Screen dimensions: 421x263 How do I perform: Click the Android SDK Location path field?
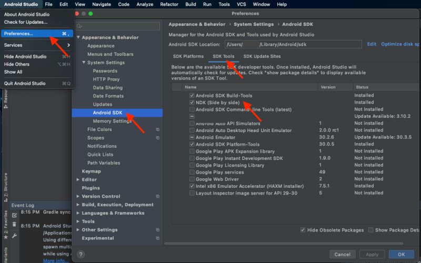[293, 44]
